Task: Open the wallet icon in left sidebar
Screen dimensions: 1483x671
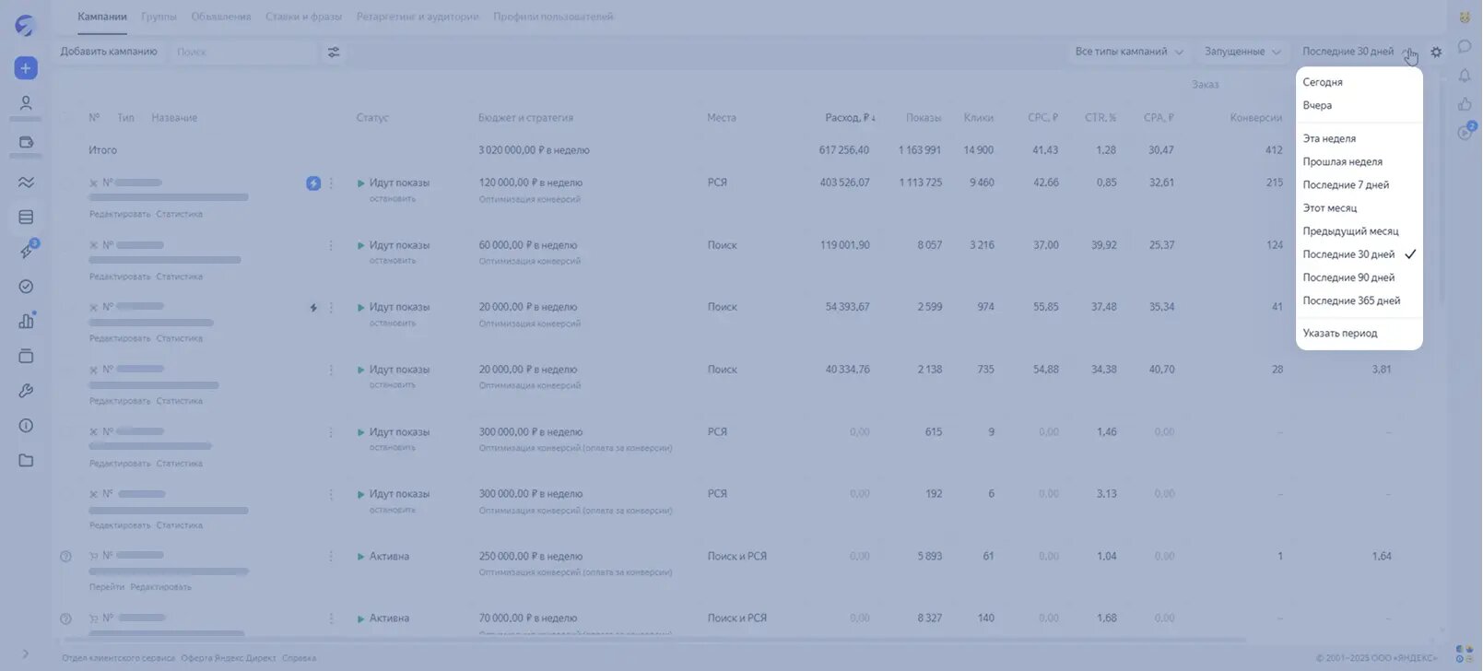Action: [x=26, y=143]
